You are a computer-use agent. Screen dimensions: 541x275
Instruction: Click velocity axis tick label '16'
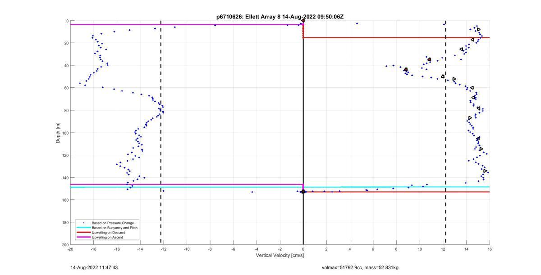click(x=490, y=249)
